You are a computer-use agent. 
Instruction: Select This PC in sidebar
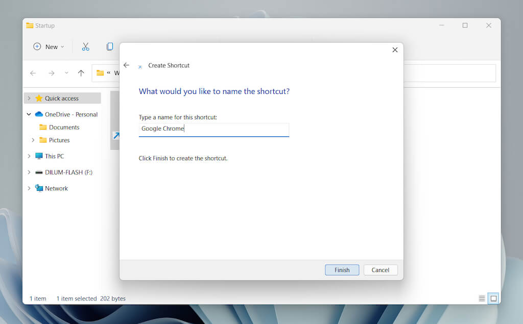click(54, 156)
